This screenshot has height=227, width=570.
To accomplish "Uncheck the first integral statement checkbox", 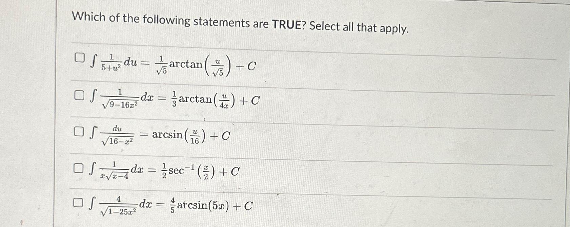I will (79, 59).
